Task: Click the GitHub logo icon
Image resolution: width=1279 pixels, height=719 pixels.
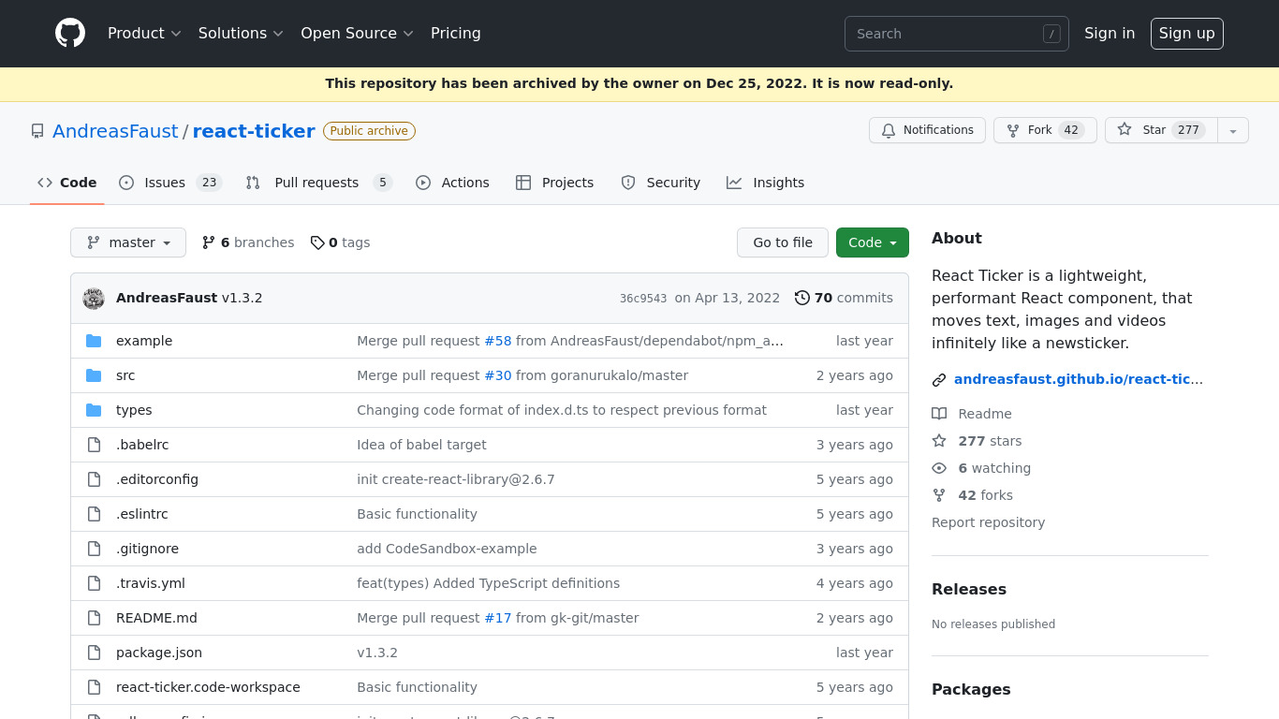Action: (x=70, y=33)
